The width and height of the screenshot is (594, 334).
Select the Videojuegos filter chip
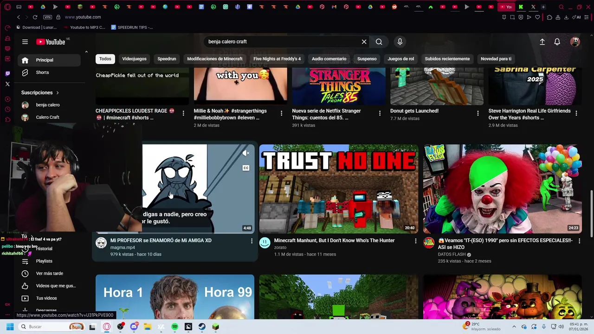pyautogui.click(x=134, y=59)
